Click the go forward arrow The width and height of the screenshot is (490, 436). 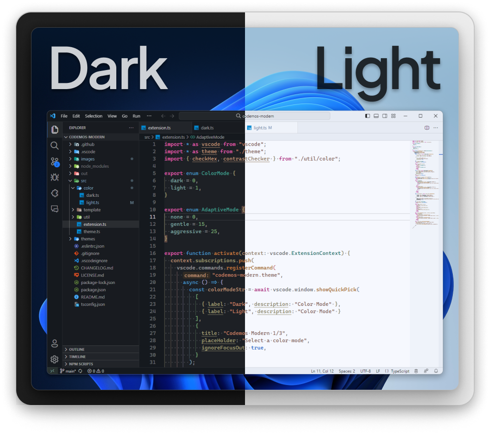172,116
